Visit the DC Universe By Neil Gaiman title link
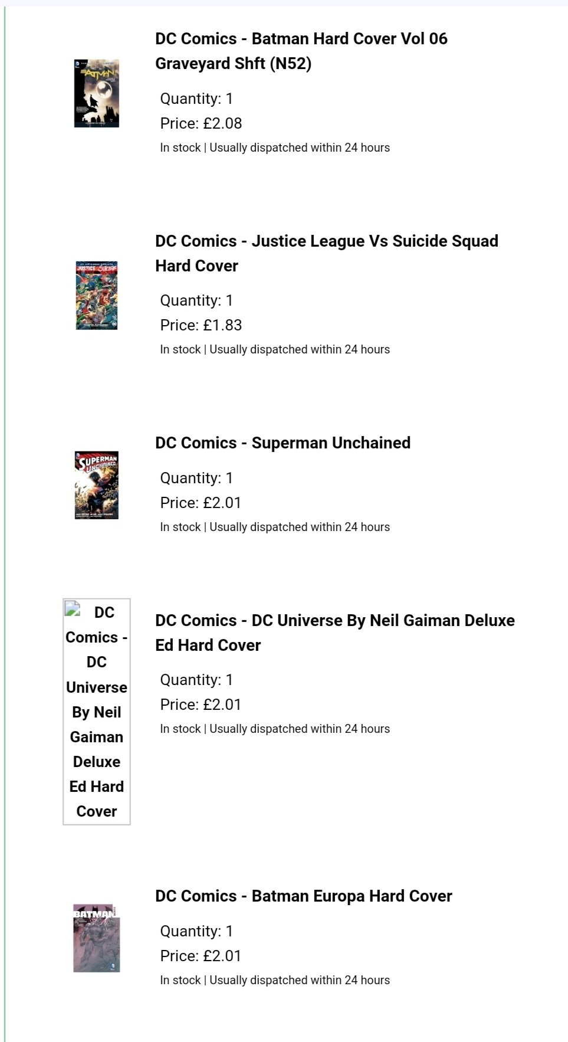The image size is (568, 1042). (335, 633)
